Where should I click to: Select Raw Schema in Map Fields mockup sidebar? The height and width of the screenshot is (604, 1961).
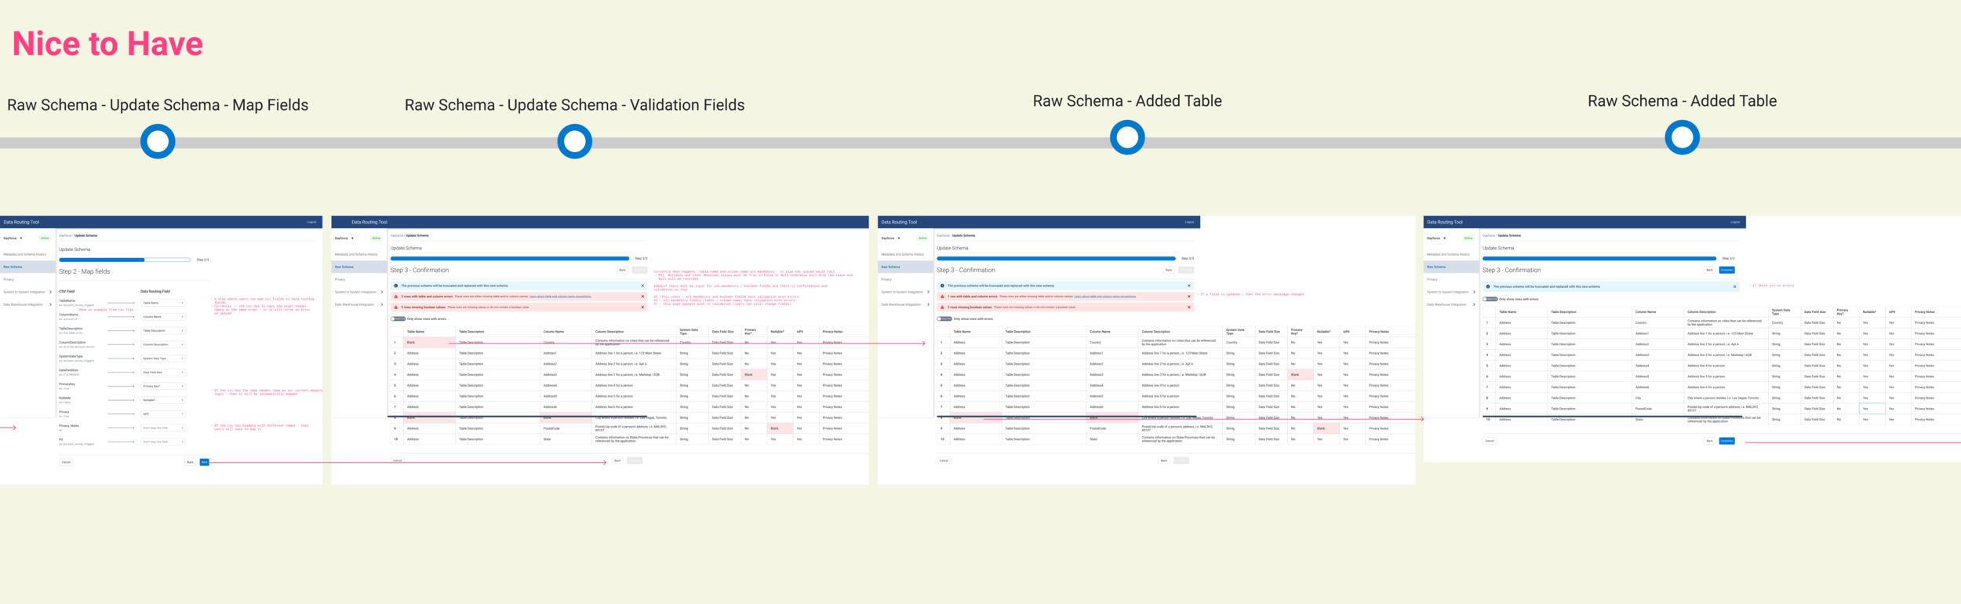point(27,267)
